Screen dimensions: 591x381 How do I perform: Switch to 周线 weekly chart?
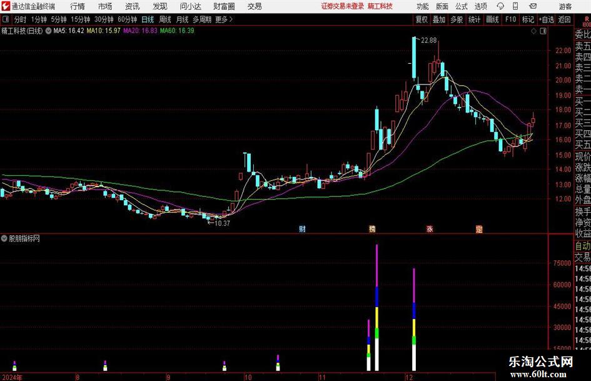(165, 19)
